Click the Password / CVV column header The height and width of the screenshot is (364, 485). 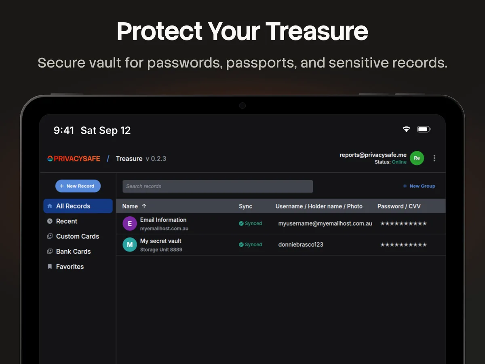pos(399,206)
